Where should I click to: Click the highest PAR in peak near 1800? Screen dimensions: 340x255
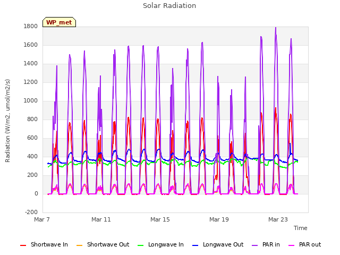(276, 28)
